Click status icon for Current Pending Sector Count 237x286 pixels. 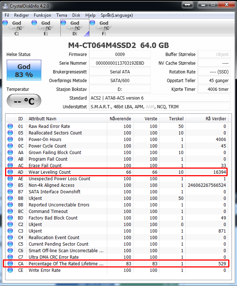click(x=10, y=244)
